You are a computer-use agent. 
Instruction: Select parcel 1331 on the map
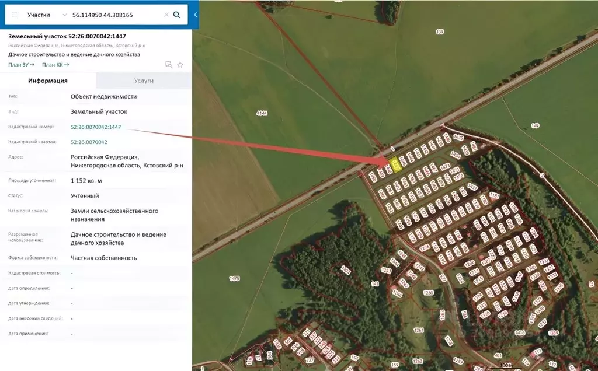(x=544, y=261)
